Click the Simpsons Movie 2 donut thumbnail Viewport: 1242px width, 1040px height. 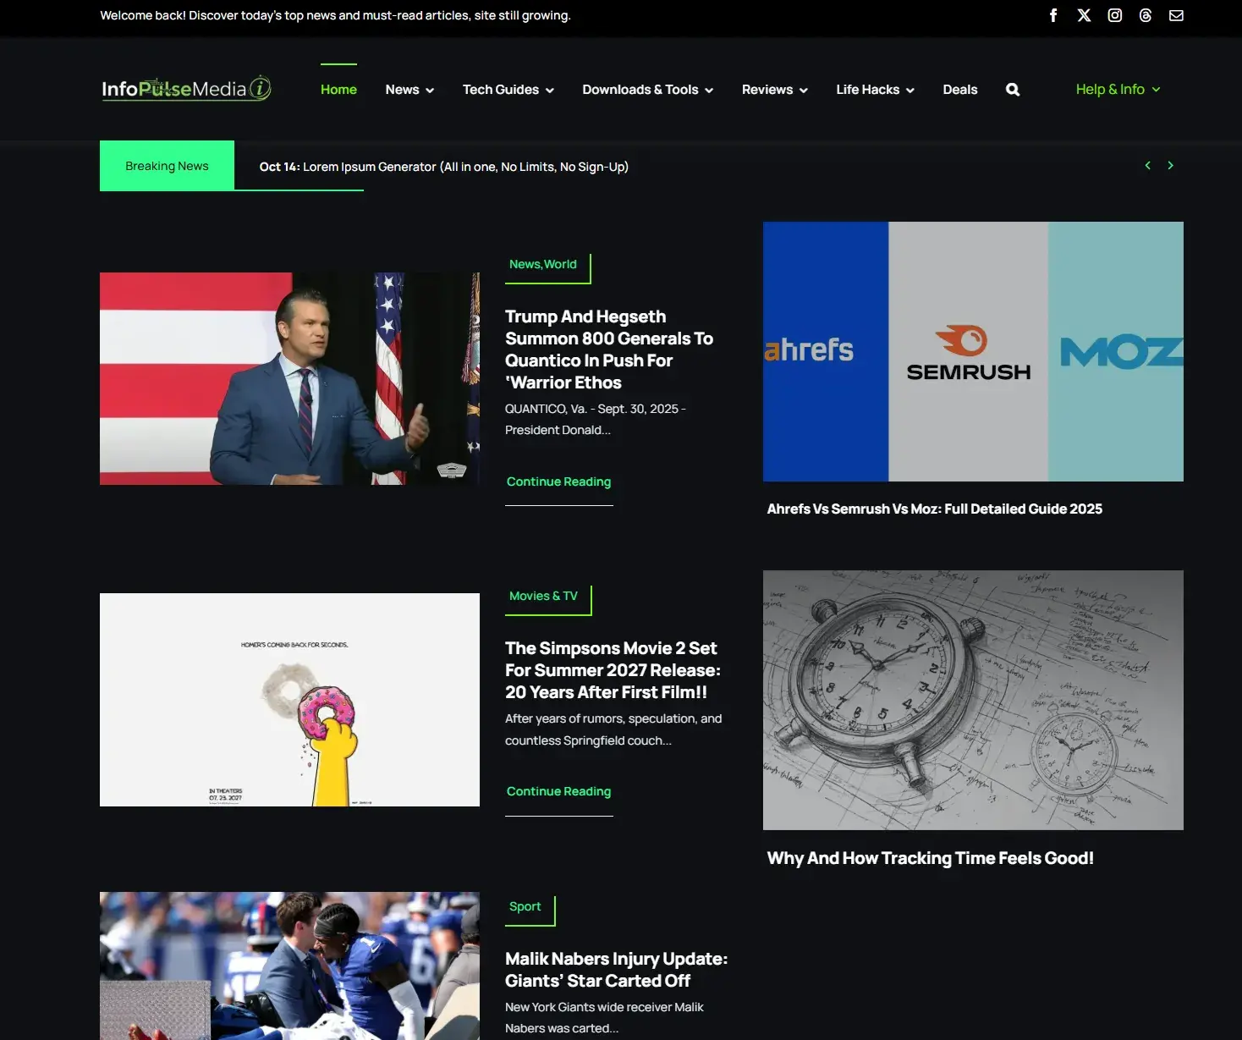pos(289,700)
